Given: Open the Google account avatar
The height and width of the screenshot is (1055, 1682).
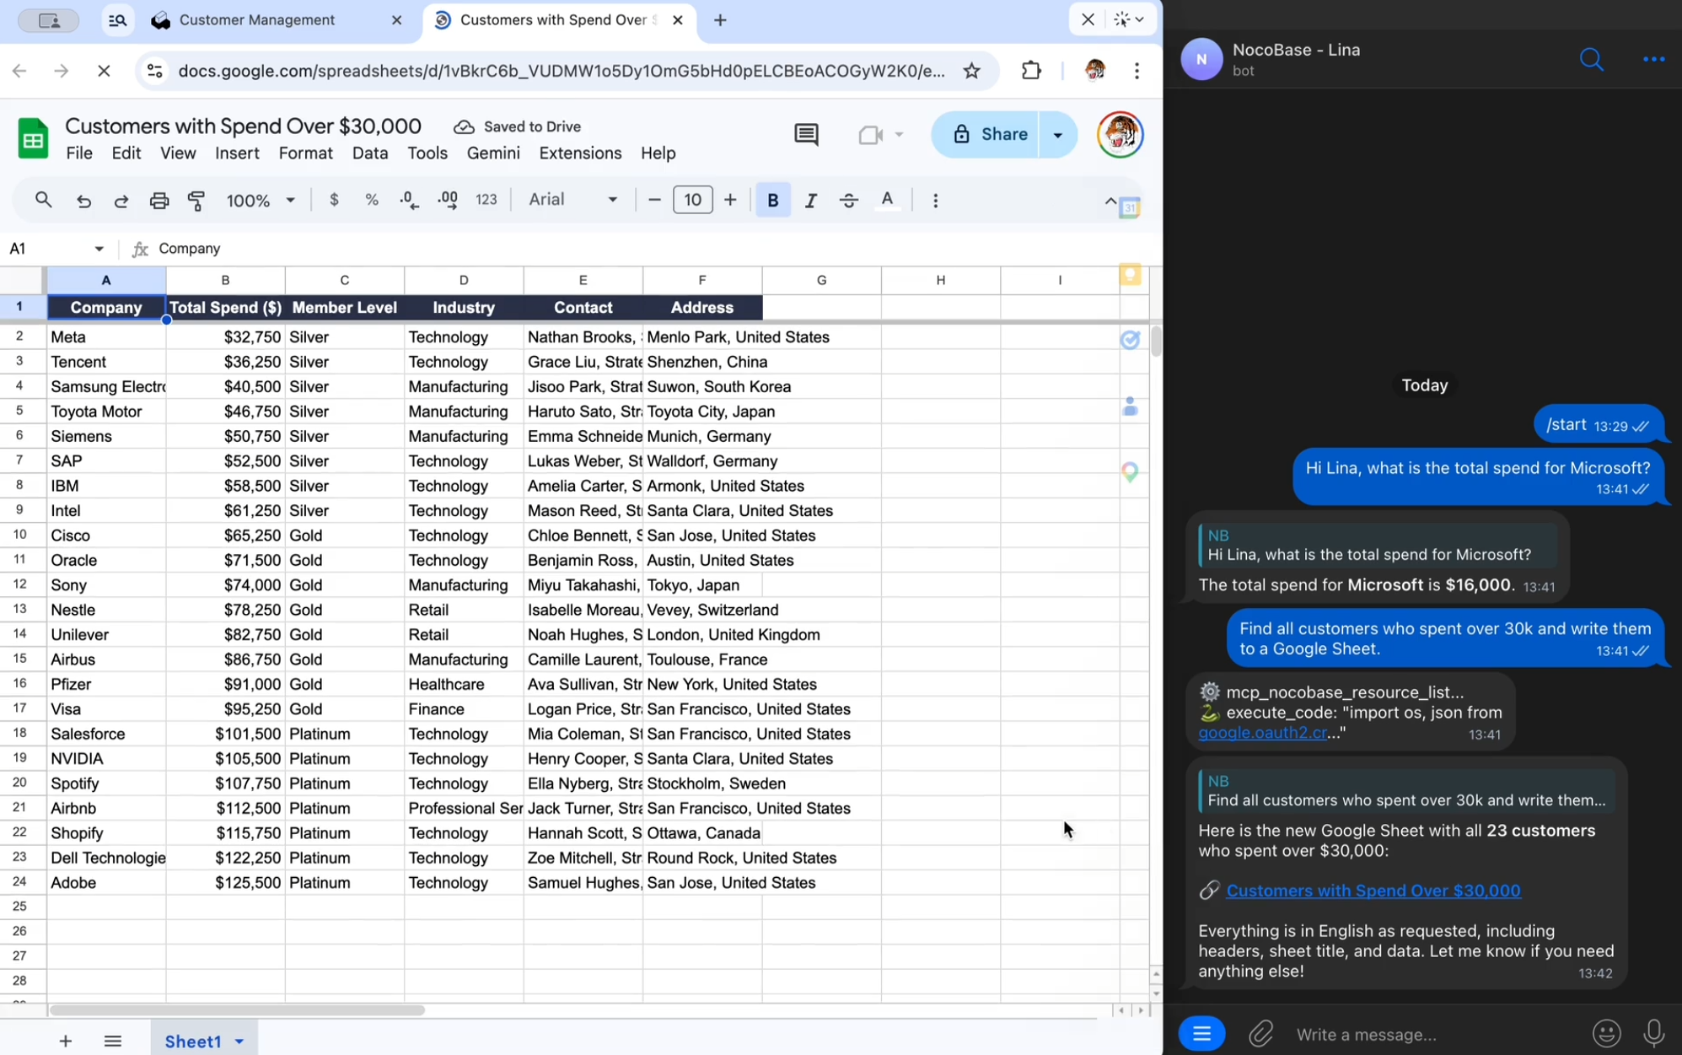Looking at the screenshot, I should pos(1120,134).
